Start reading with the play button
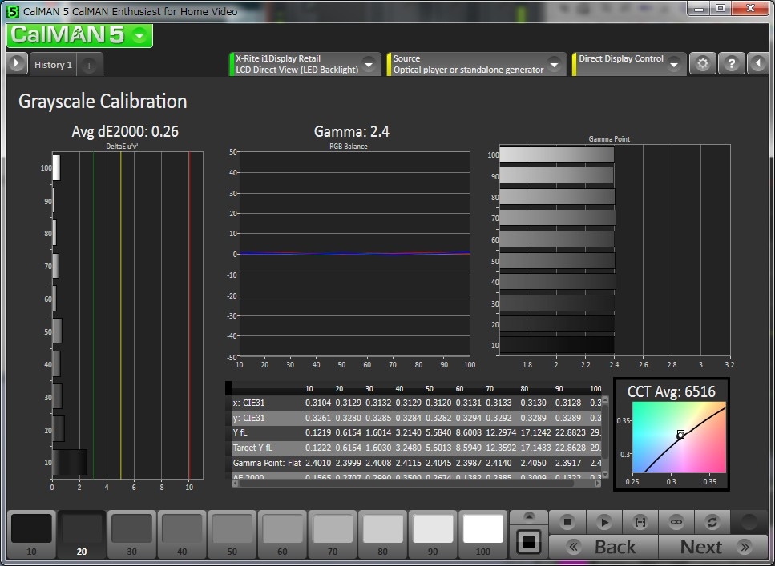 click(603, 522)
